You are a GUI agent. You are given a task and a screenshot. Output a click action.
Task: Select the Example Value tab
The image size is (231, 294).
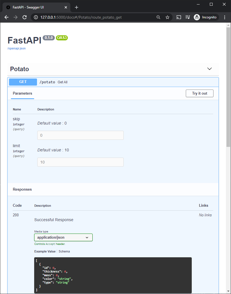pyautogui.click(x=45, y=251)
